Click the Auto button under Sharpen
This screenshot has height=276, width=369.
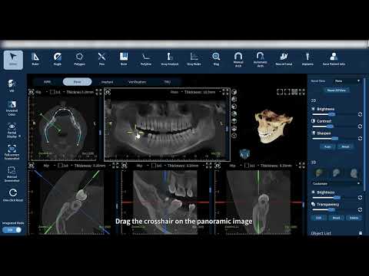pos(327,146)
